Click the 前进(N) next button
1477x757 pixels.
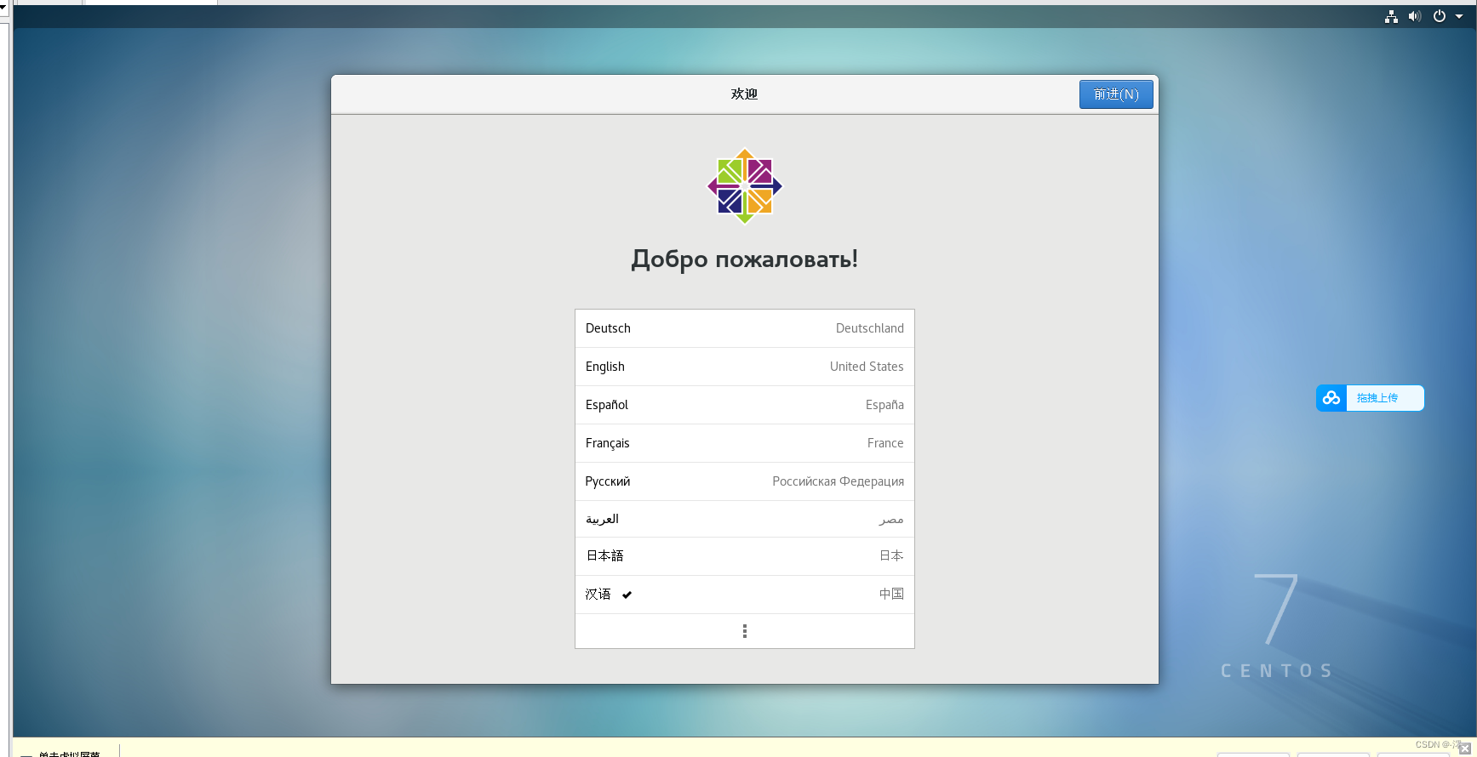click(x=1116, y=94)
